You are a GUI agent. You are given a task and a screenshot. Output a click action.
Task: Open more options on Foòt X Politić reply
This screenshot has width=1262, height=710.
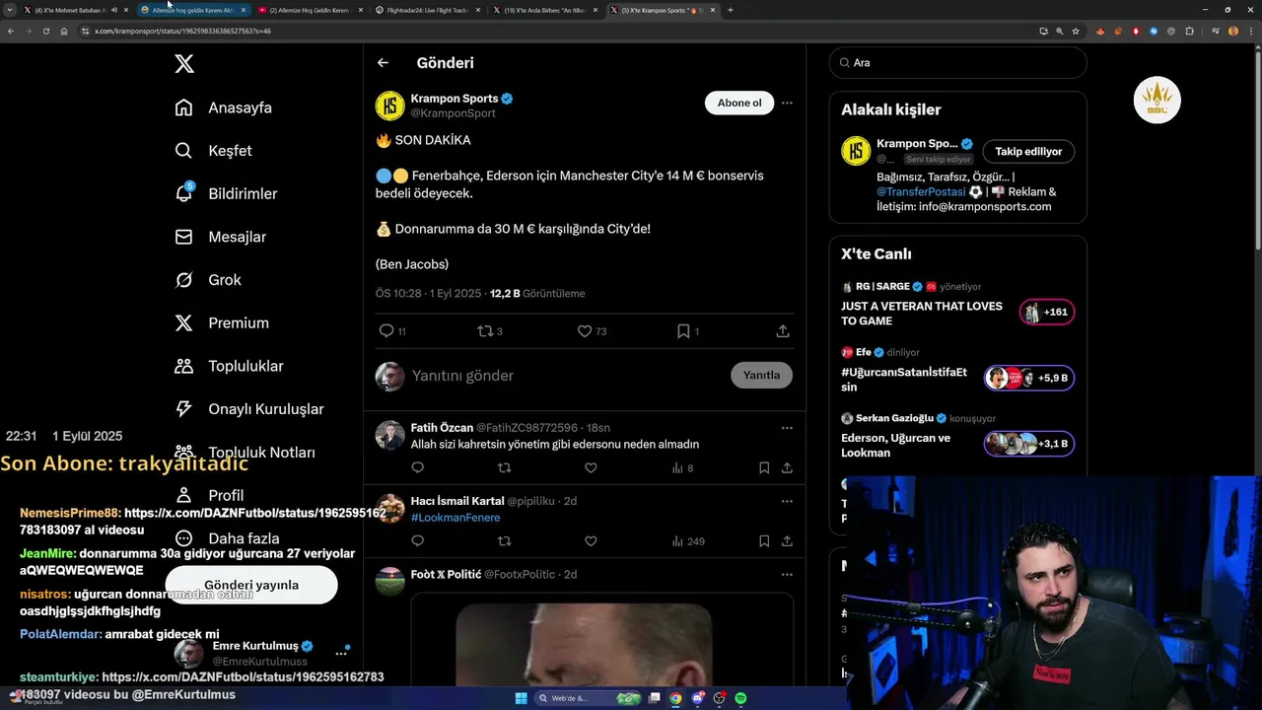[787, 574]
